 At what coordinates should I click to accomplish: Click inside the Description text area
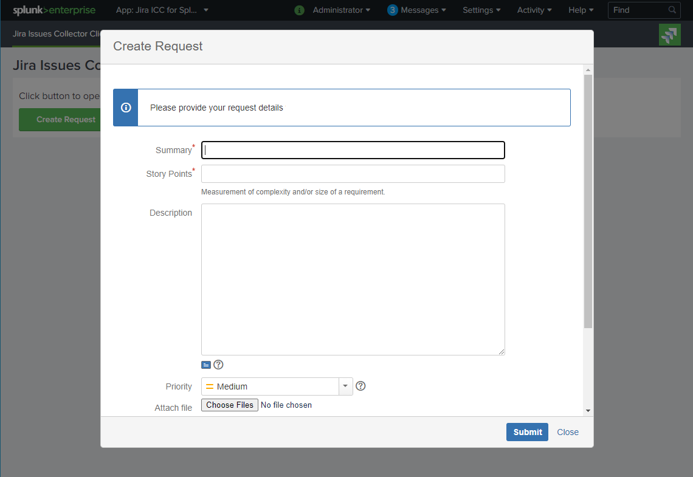tap(353, 279)
